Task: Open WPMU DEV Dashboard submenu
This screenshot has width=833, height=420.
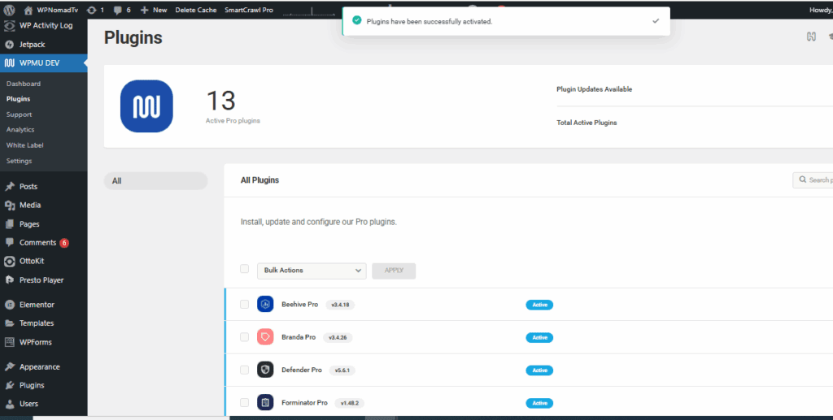Action: point(24,84)
